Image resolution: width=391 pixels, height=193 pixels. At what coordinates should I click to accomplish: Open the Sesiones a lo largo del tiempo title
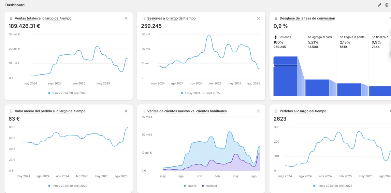pyautogui.click(x=171, y=19)
